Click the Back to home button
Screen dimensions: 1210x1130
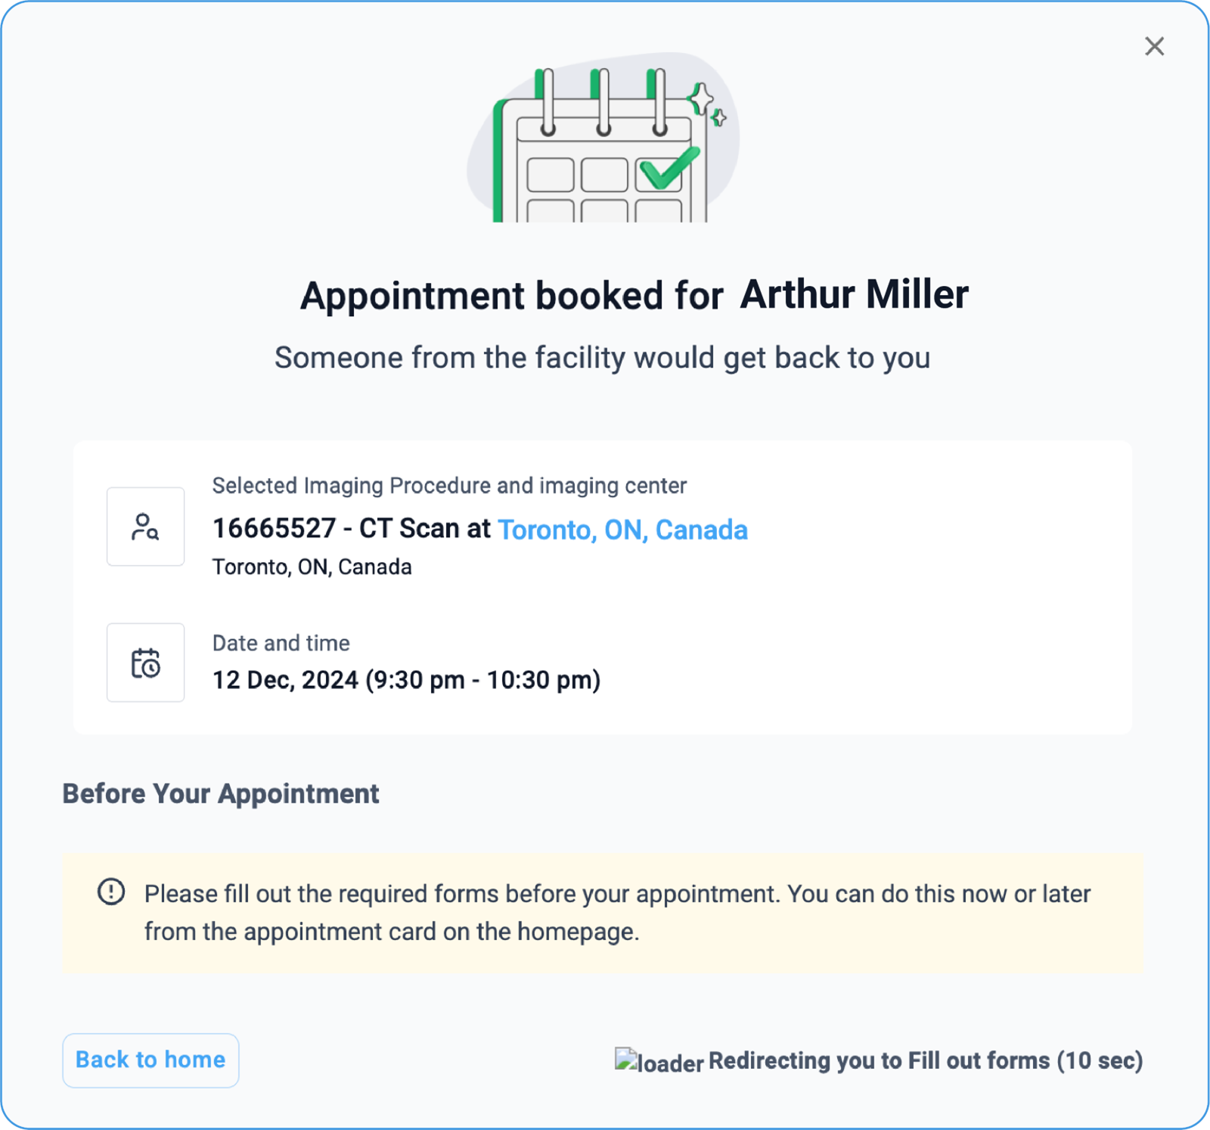[x=150, y=1060]
